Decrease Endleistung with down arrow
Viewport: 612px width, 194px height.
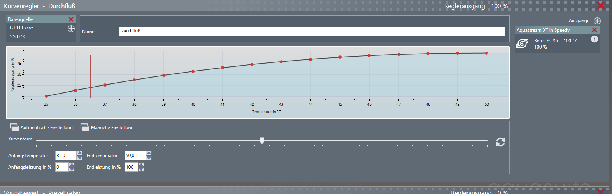[141, 169]
